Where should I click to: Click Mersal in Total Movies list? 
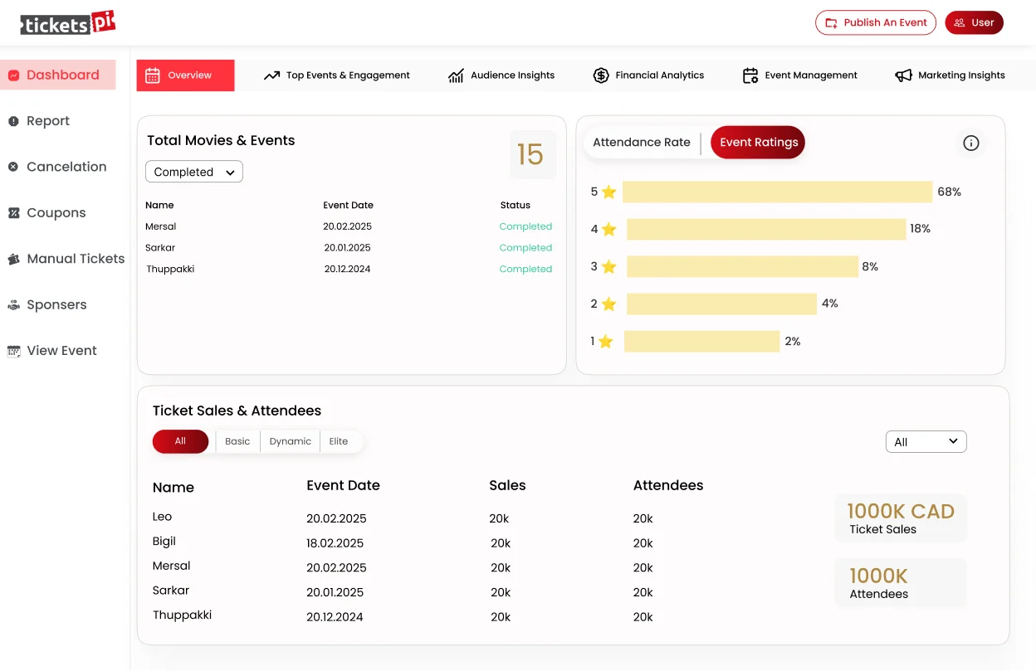[161, 226]
